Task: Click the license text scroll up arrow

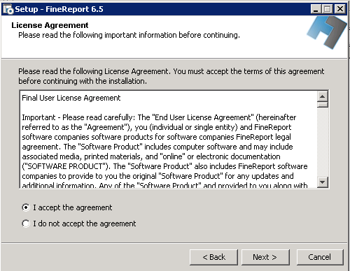Action: tap(323, 96)
